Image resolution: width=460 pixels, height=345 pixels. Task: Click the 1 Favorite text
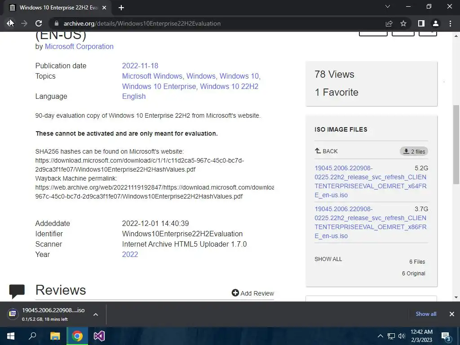click(x=336, y=92)
